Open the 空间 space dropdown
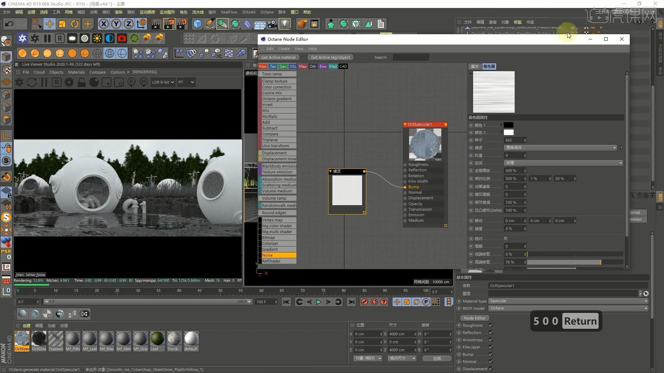 click(x=563, y=163)
